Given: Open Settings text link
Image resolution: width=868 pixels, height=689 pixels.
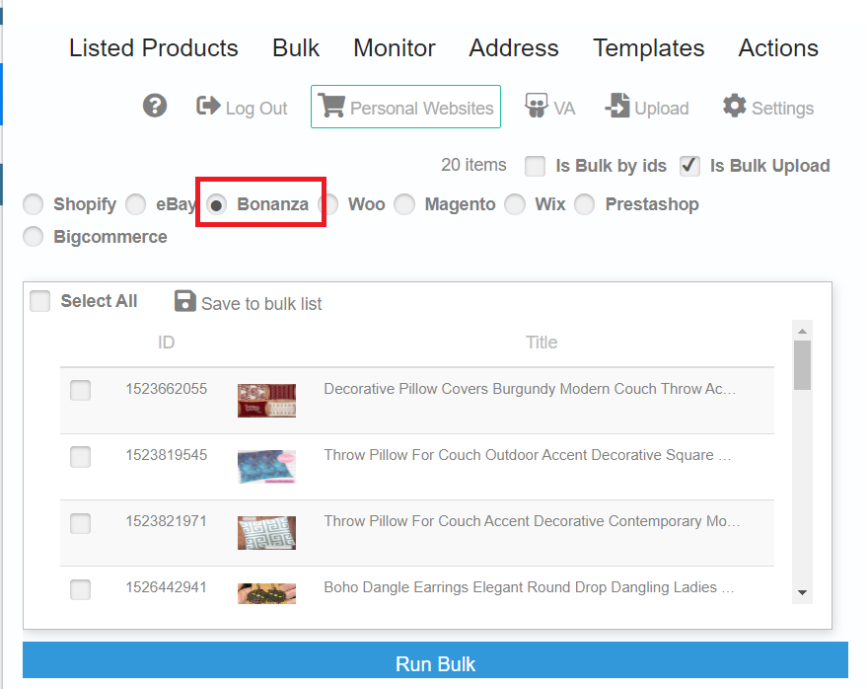Looking at the screenshot, I should coord(782,108).
